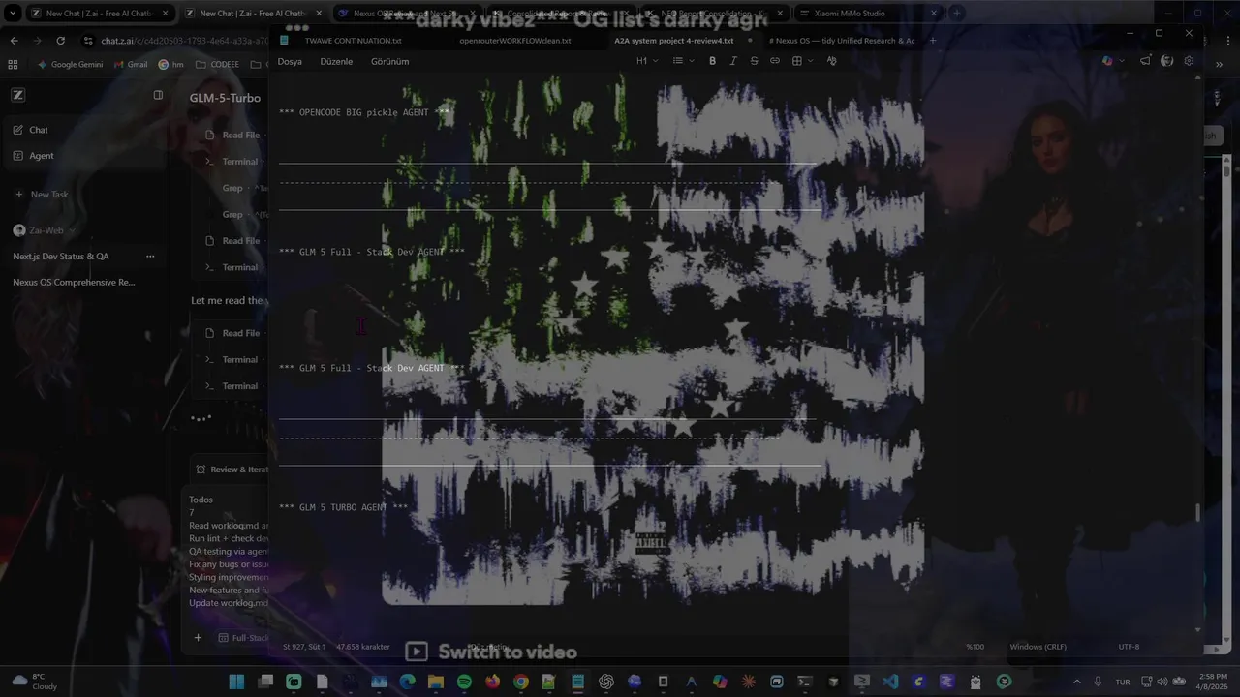Expand the Zai-Web dropdown

[x=44, y=230]
